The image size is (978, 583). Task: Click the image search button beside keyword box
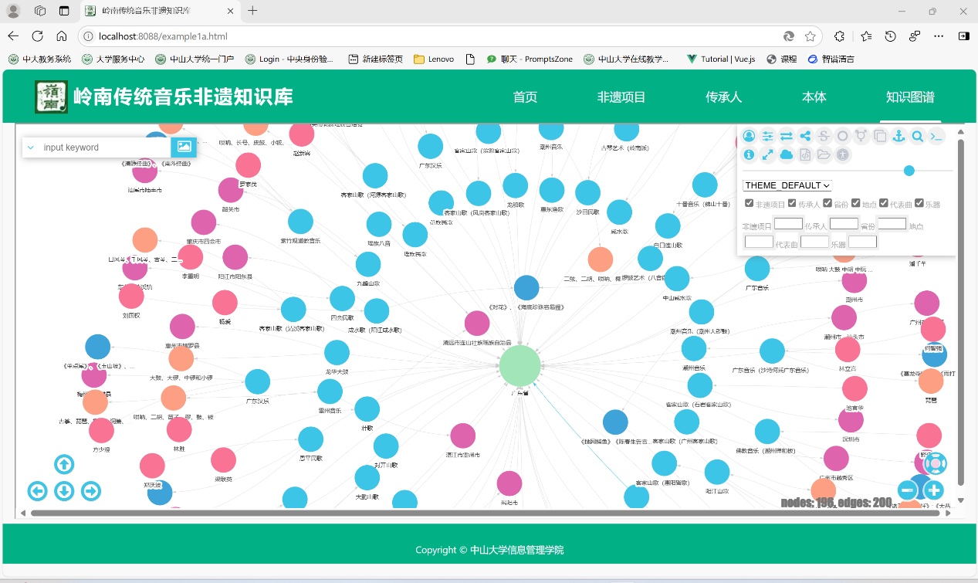(184, 147)
